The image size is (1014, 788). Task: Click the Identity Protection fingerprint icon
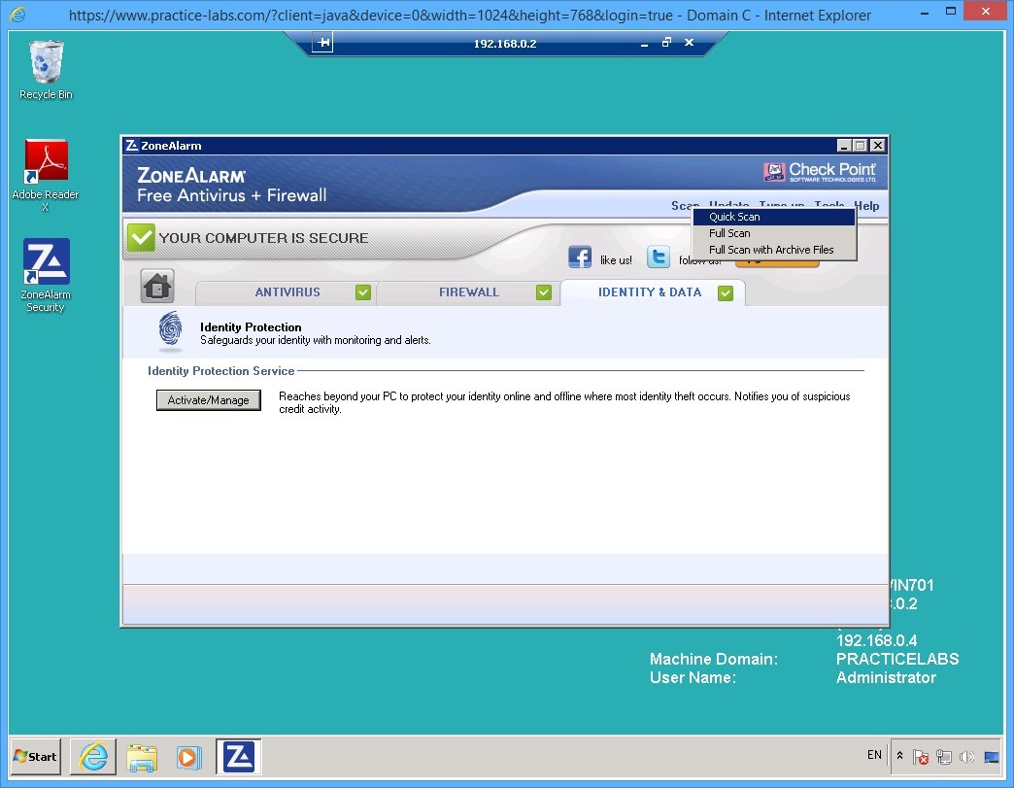tap(169, 332)
